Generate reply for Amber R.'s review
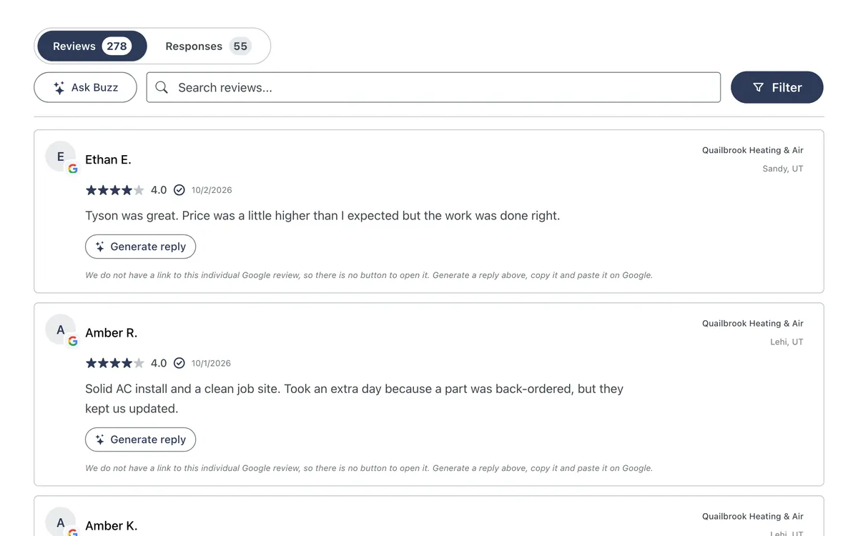 [140, 440]
